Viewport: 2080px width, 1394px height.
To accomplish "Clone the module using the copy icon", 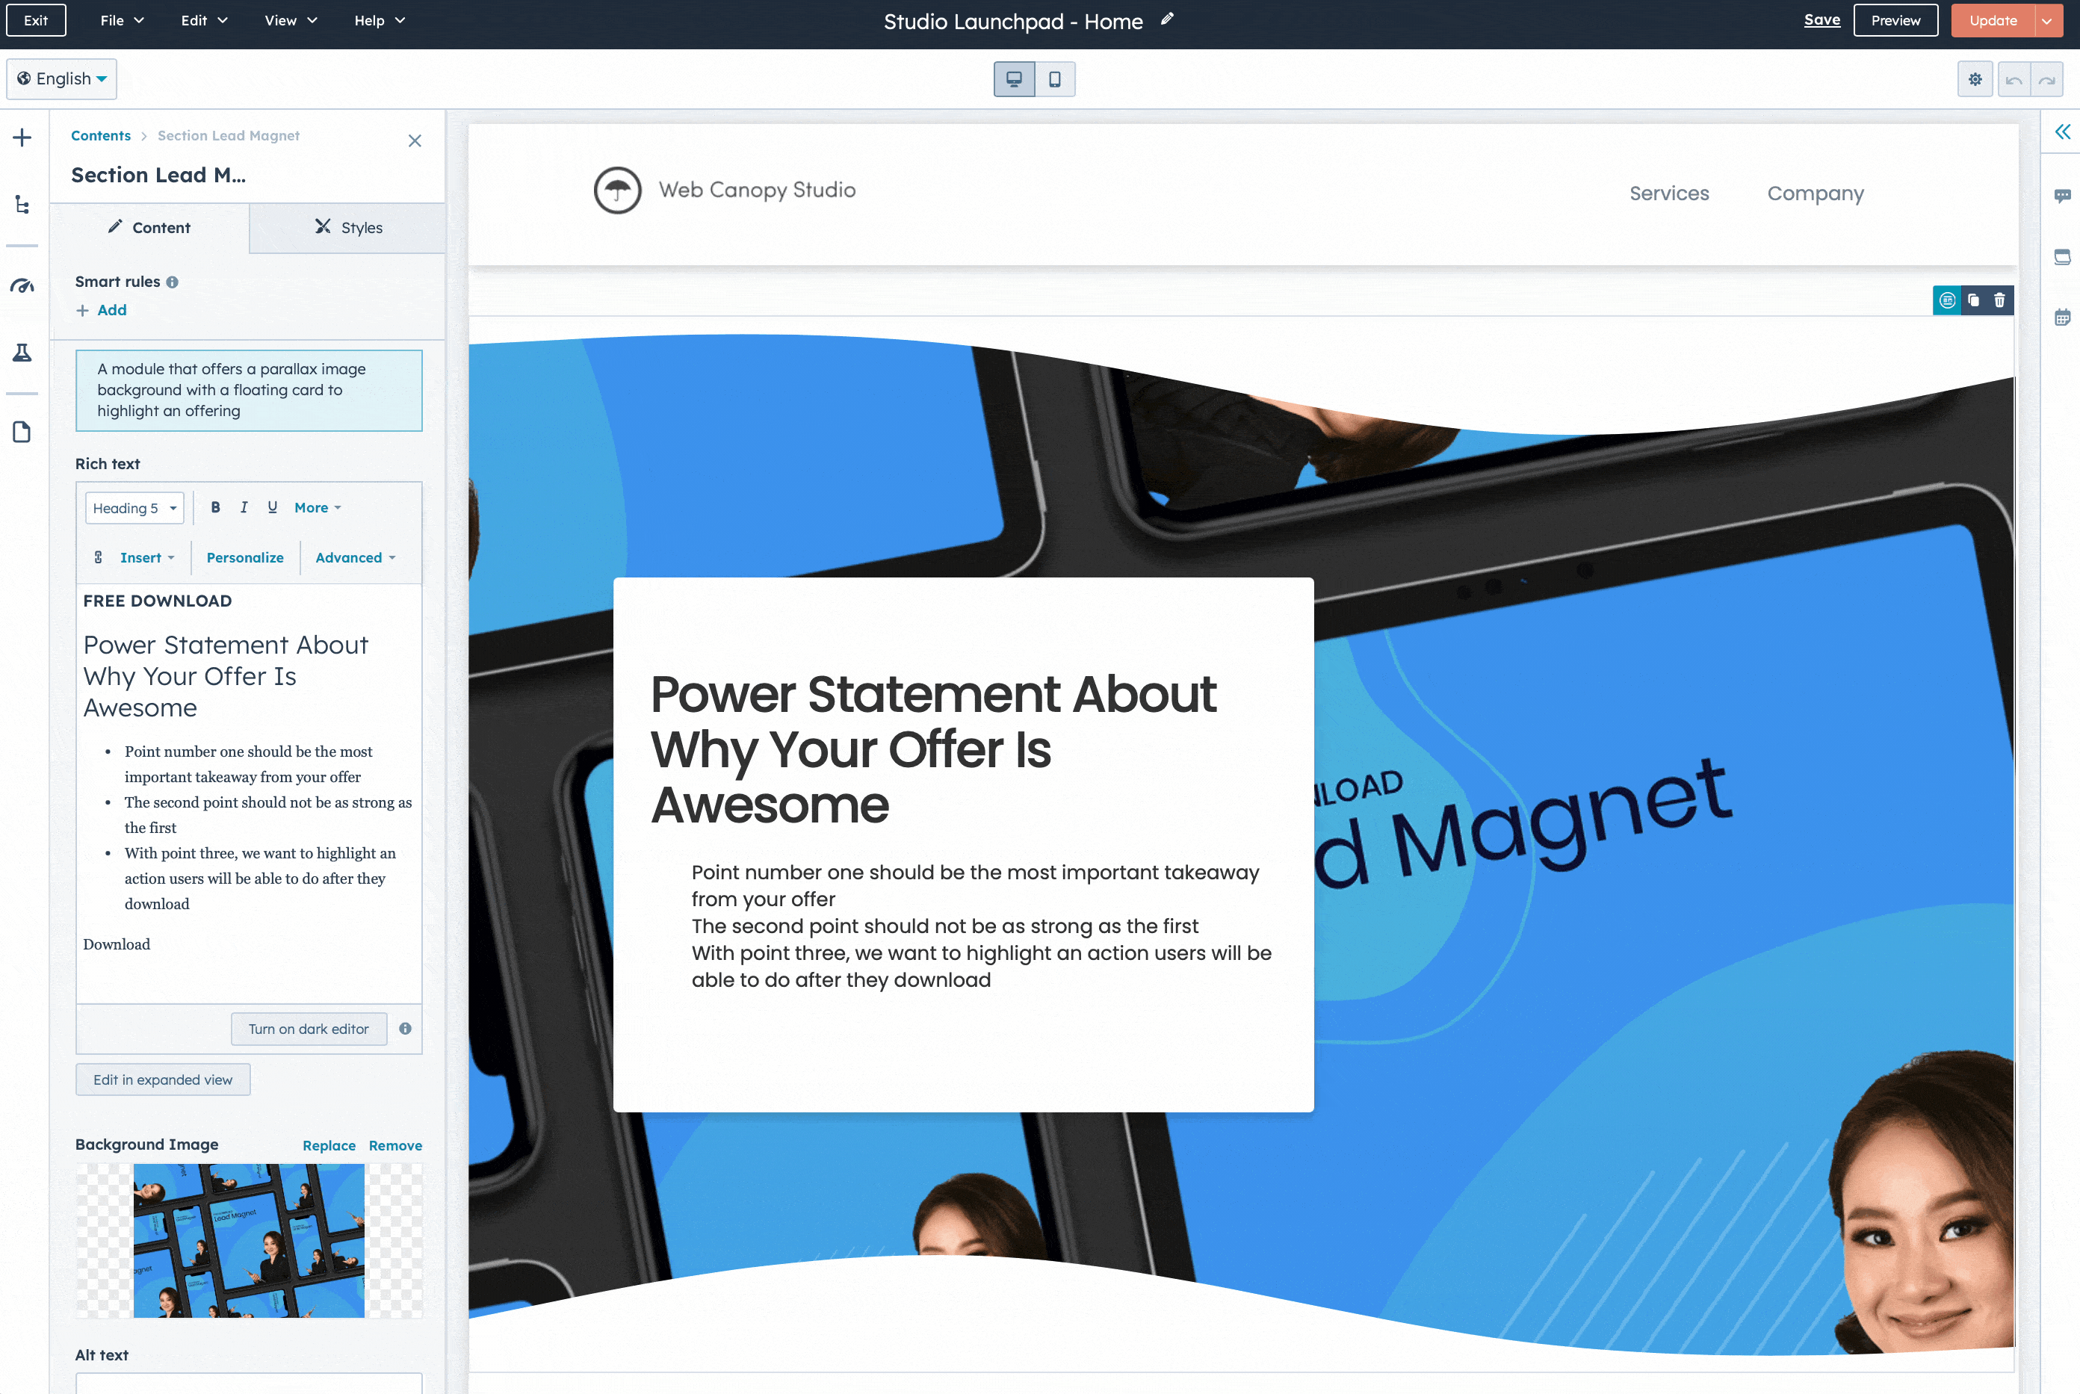I will (x=1972, y=300).
